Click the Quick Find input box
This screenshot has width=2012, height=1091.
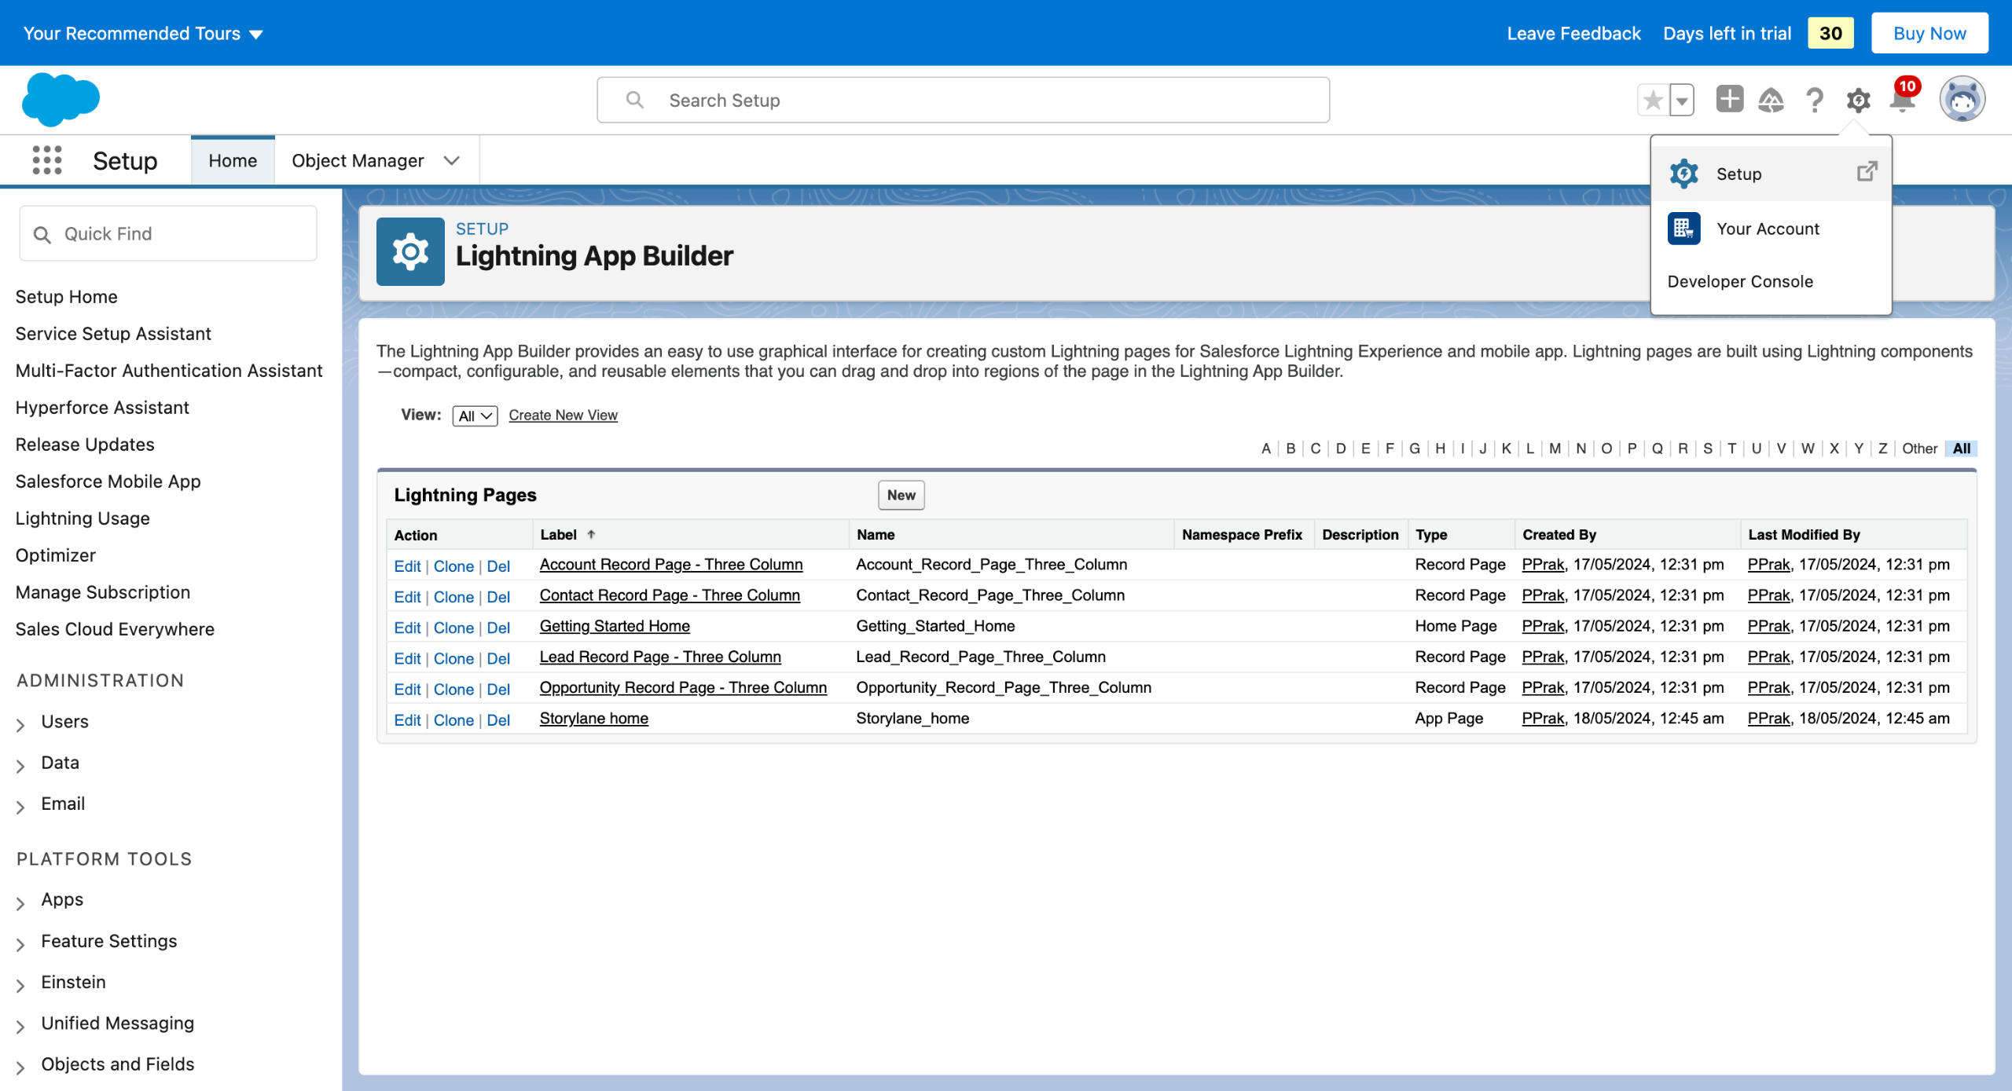[168, 233]
